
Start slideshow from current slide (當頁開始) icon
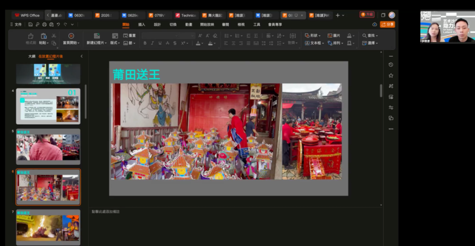71,36
